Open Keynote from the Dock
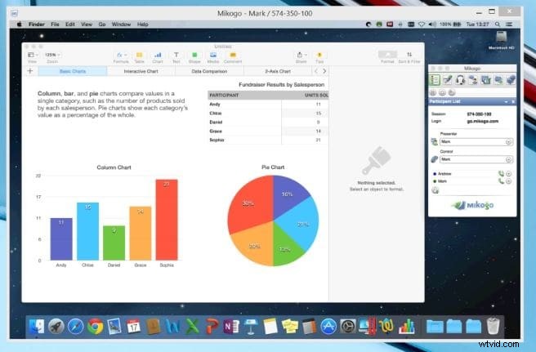Image resolution: width=536 pixels, height=352 pixels. 251,327
